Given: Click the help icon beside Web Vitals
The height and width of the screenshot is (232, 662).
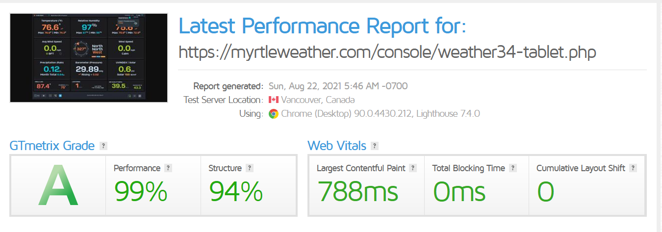Looking at the screenshot, I should 375,146.
